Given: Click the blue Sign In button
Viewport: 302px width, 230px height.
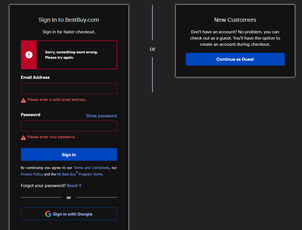Looking at the screenshot, I should coord(69,154).
